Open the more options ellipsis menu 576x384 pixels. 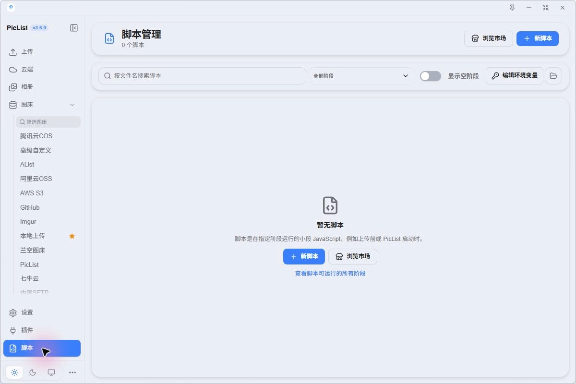point(72,372)
